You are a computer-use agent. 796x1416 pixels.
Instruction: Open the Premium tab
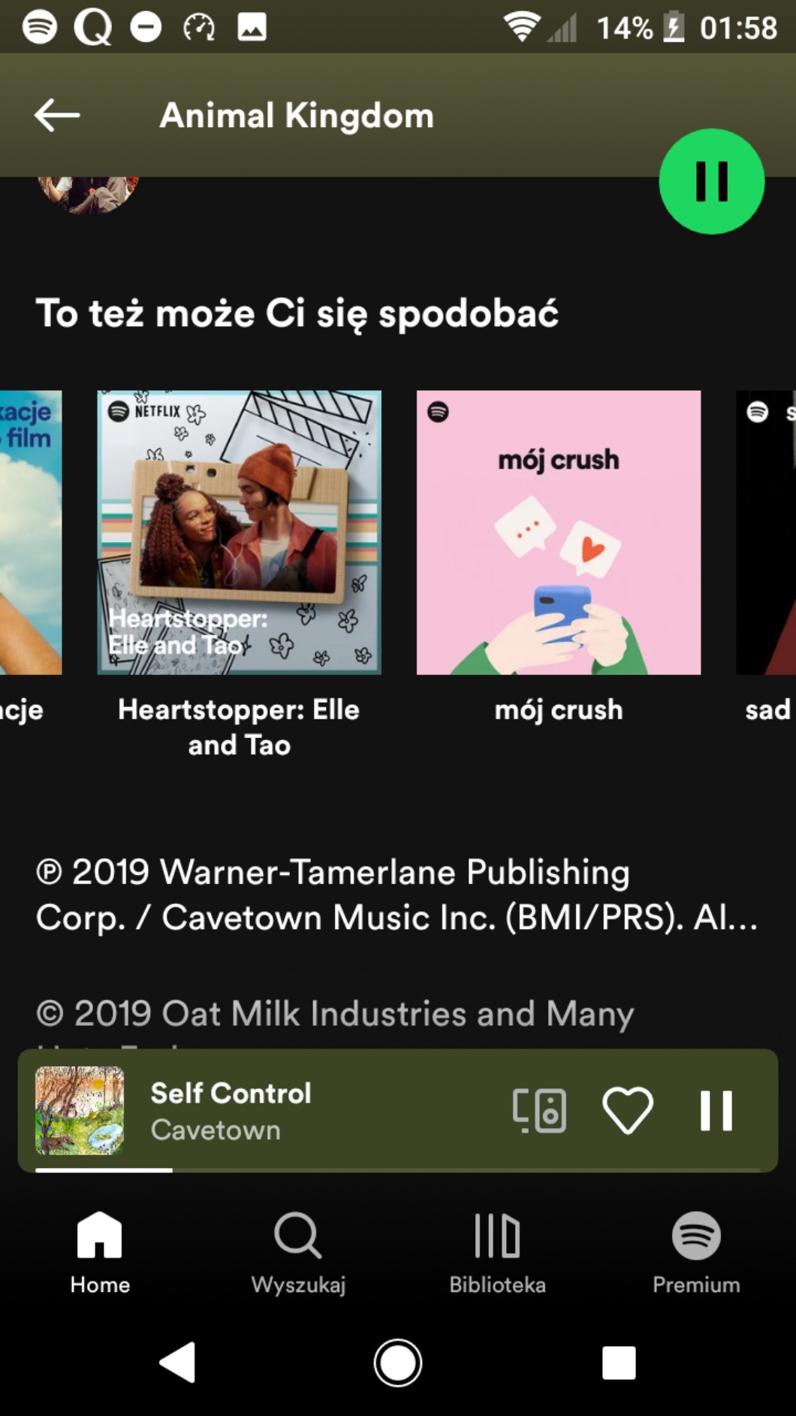click(x=696, y=1252)
